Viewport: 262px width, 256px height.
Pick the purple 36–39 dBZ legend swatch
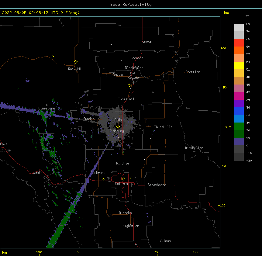pos(239,104)
